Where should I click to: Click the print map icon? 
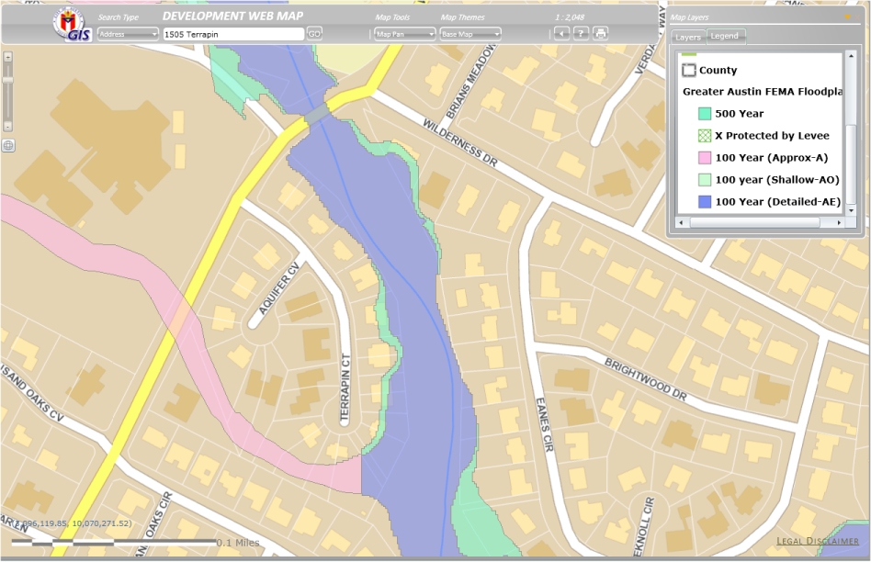pos(600,33)
